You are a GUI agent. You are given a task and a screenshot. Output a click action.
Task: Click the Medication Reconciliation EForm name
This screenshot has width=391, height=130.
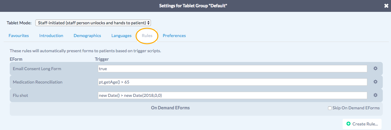pos(37,82)
